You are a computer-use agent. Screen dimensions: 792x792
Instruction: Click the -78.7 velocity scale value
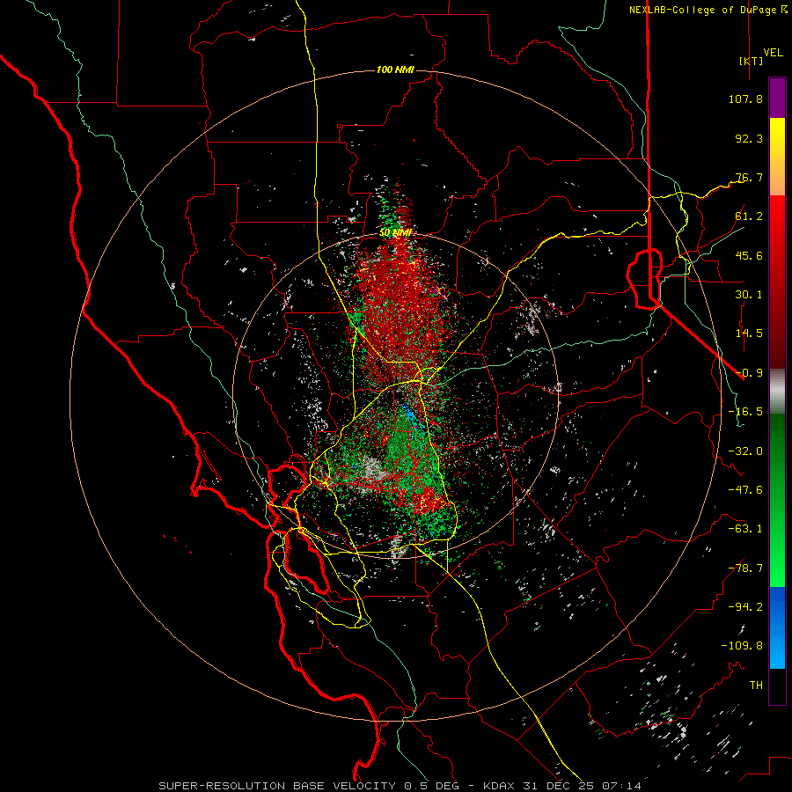[x=745, y=568]
